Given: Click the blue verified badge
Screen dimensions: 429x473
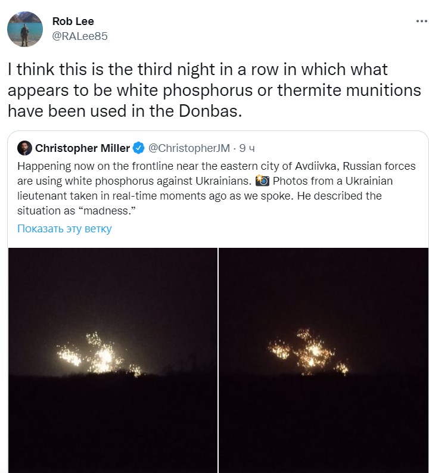Looking at the screenshot, I should click(x=137, y=148).
